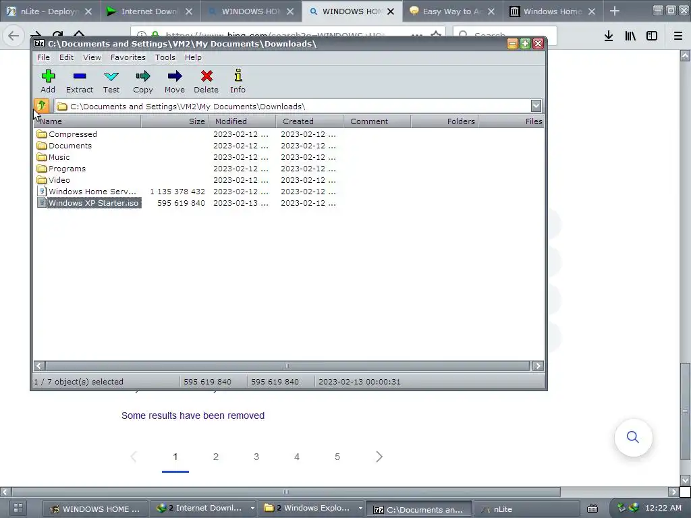Click the next results page chevron
This screenshot has width=691, height=518.
click(x=379, y=457)
